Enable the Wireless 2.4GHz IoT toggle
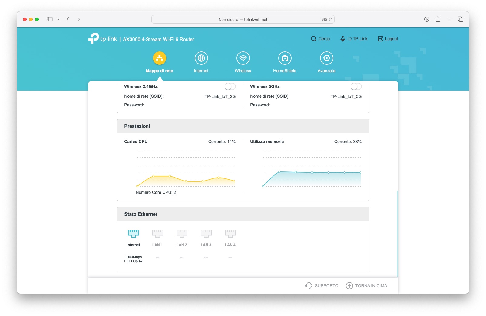The image size is (486, 316). coord(230,87)
